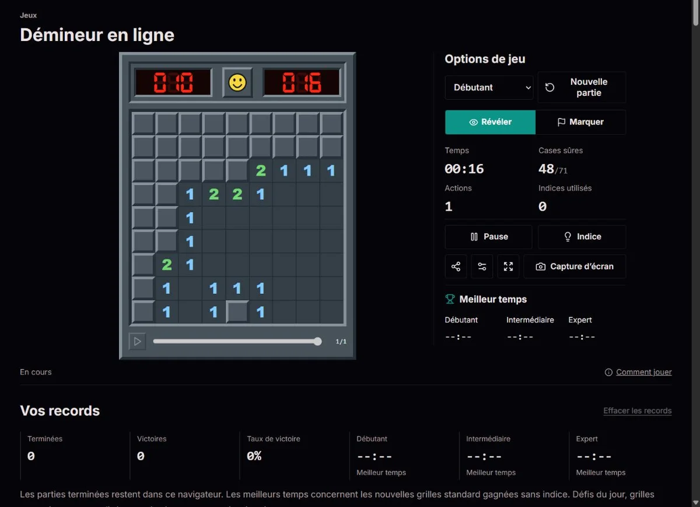Click the red mine counter showing 010
This screenshot has width=700, height=507.
173,82
